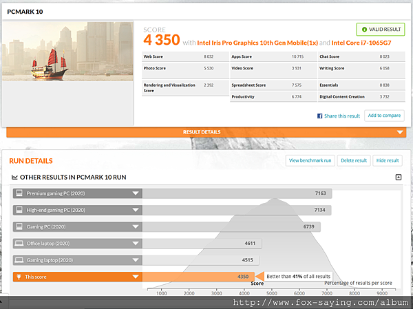The image size is (413, 309).
Task: Collapse the Other Results in PCMark 10 Run section
Action: coord(399,178)
